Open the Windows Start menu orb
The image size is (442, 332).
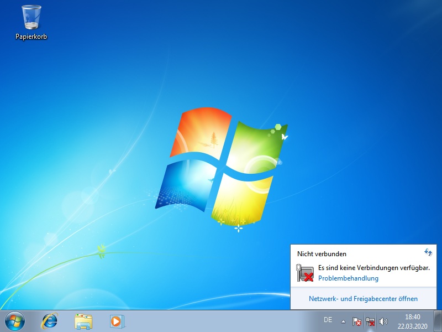[15, 321]
